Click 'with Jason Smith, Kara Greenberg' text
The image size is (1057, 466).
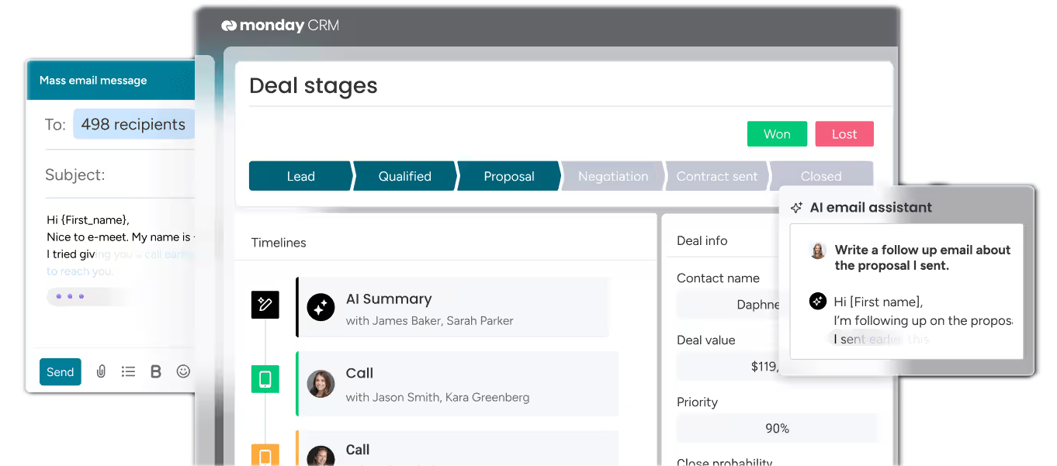coord(438,397)
